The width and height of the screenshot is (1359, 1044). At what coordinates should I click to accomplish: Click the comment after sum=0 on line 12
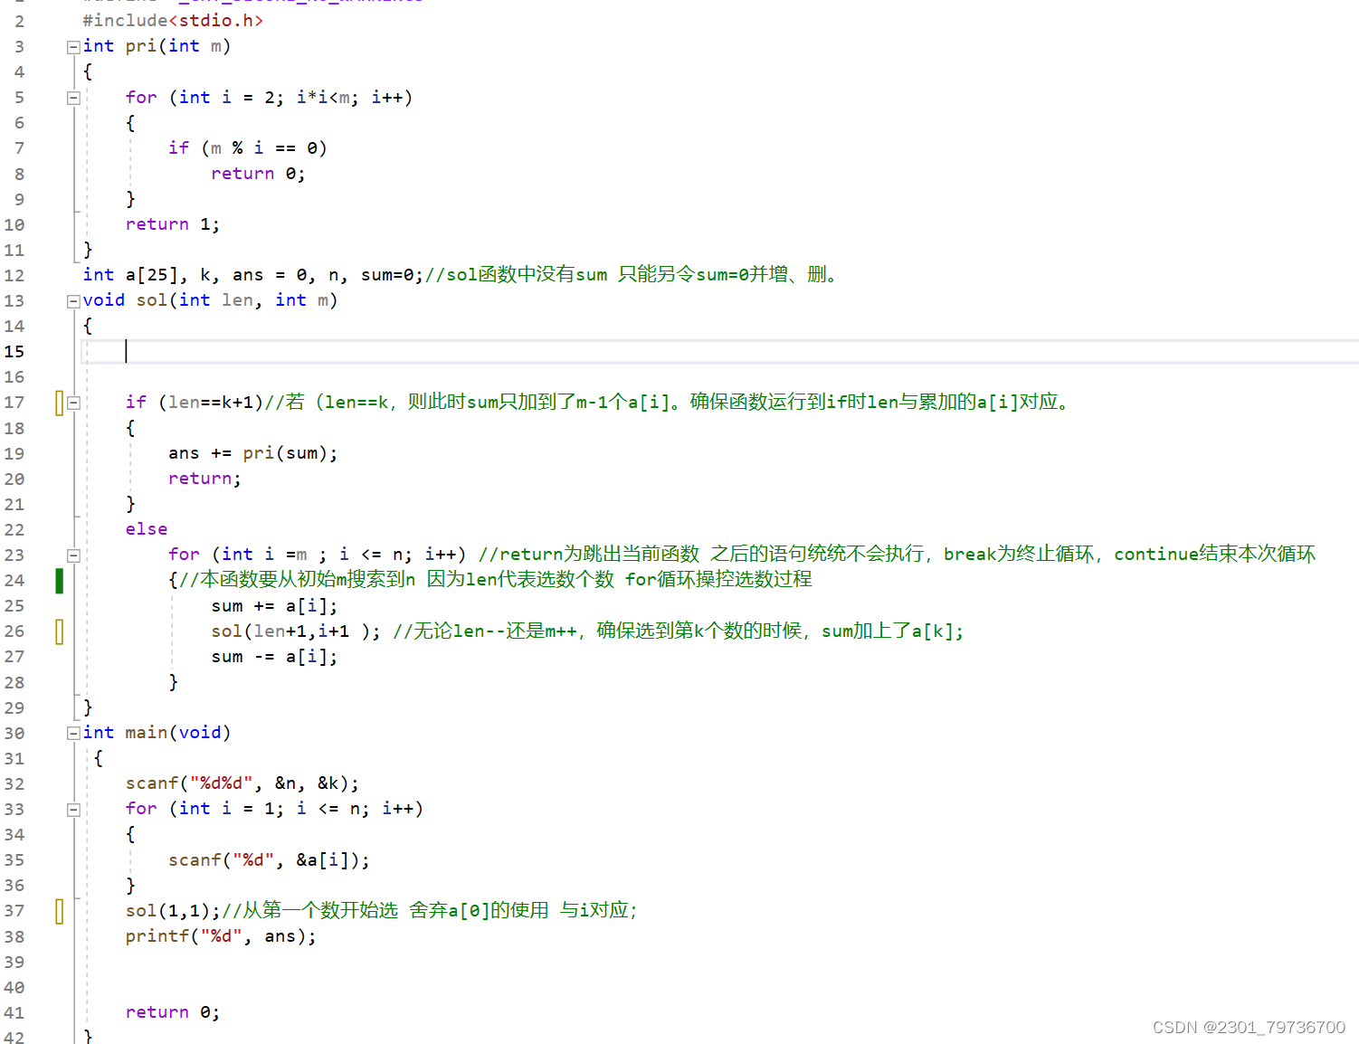pos(633,274)
